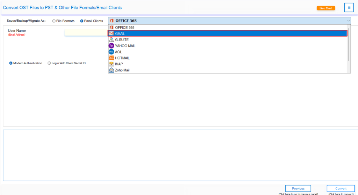Click the User Name label

click(x=17, y=31)
